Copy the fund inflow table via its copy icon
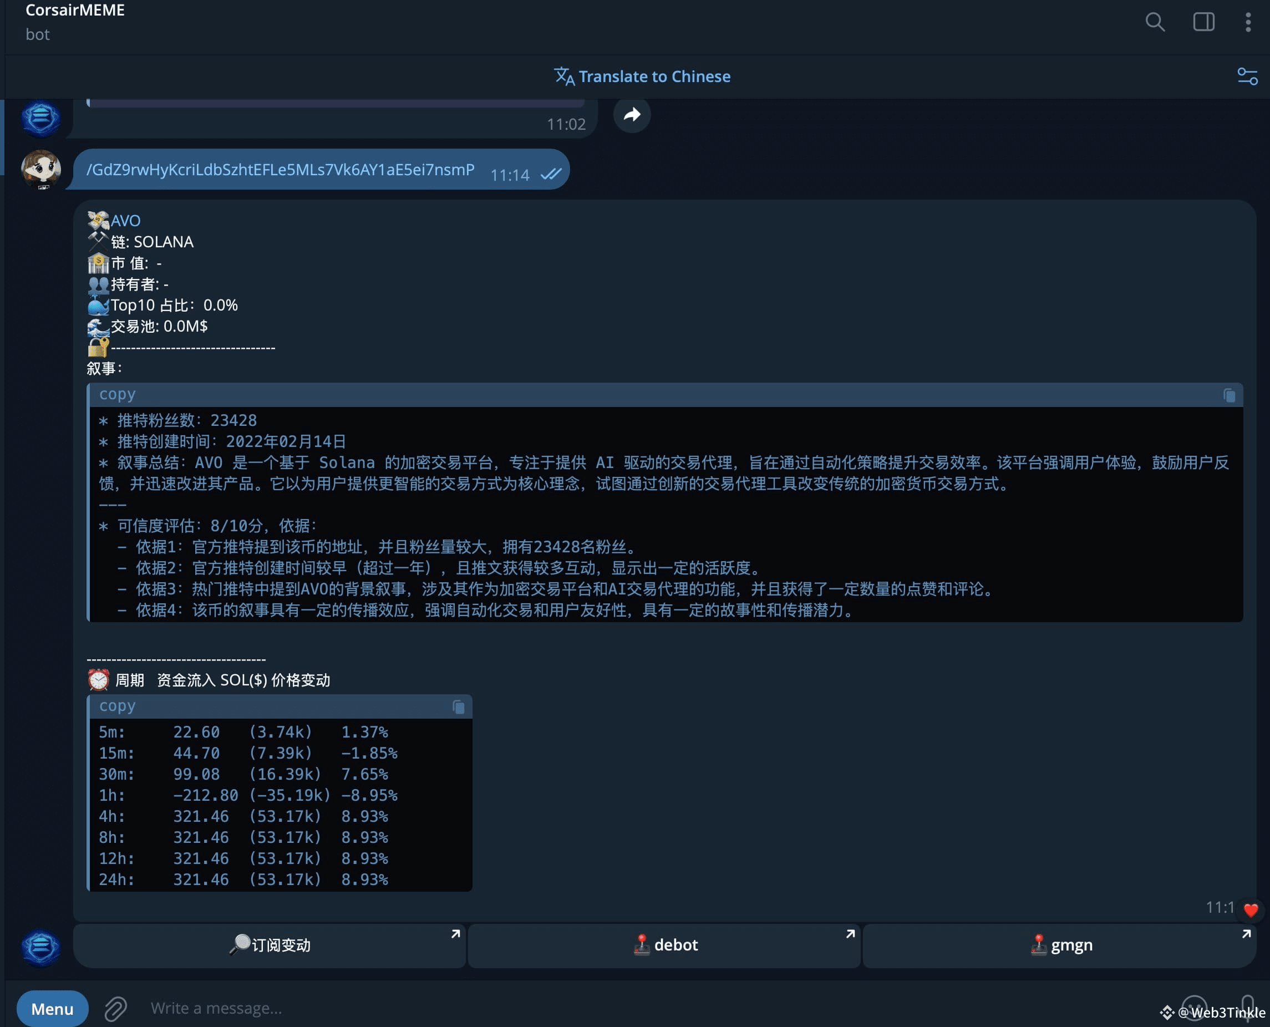The width and height of the screenshot is (1270, 1027). [459, 707]
